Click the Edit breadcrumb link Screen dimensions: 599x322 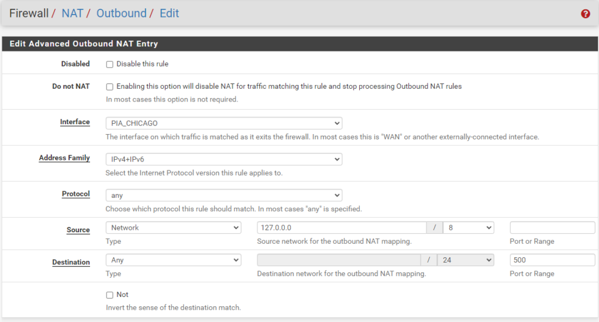tap(169, 13)
